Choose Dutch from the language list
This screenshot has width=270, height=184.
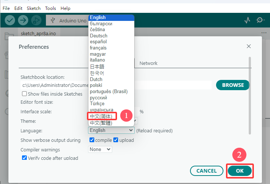(111, 79)
